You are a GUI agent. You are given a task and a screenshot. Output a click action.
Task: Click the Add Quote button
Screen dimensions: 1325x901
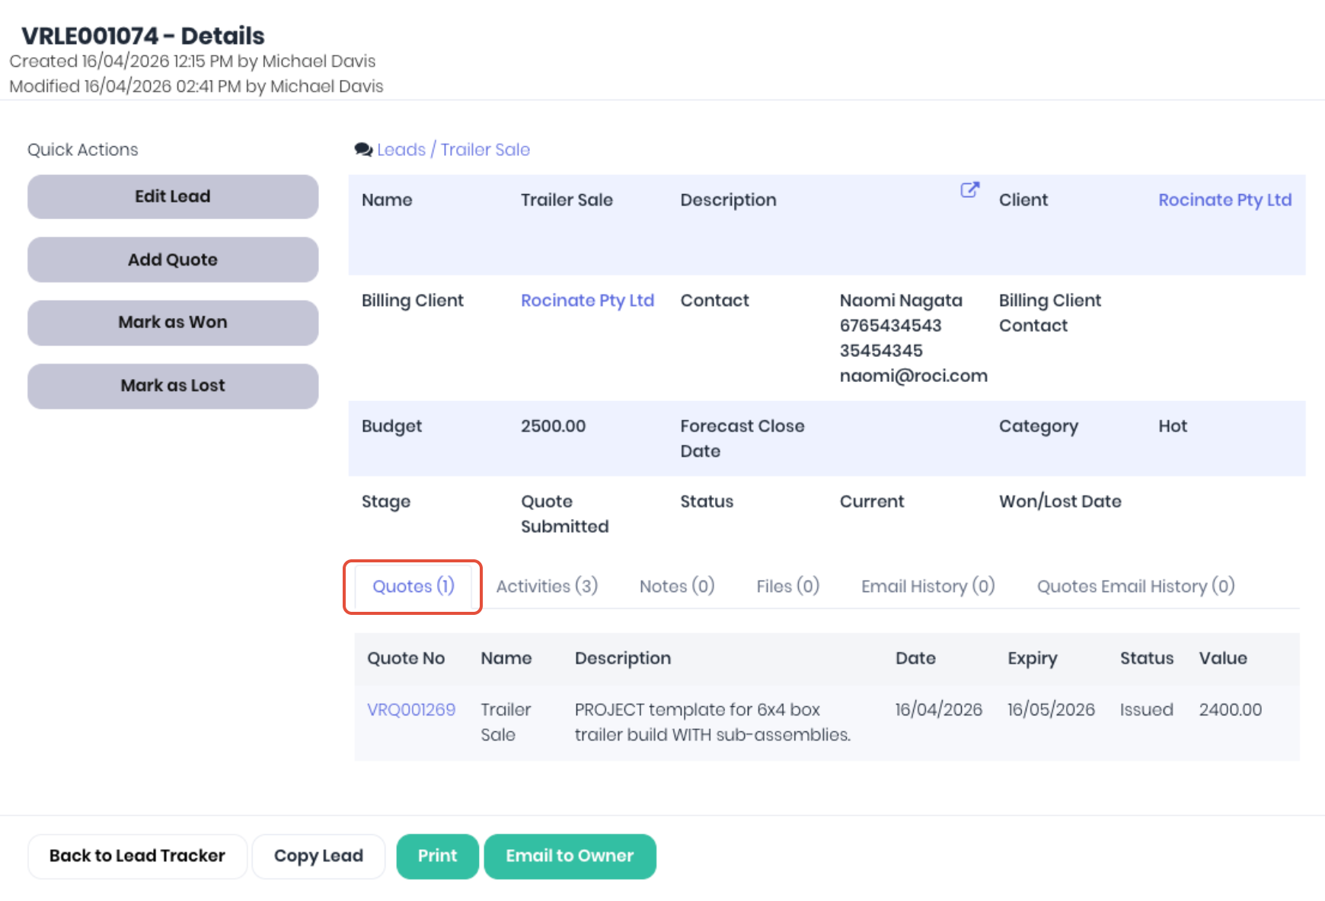click(173, 259)
